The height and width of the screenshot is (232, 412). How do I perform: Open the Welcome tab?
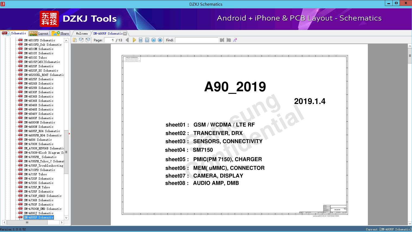click(82, 33)
